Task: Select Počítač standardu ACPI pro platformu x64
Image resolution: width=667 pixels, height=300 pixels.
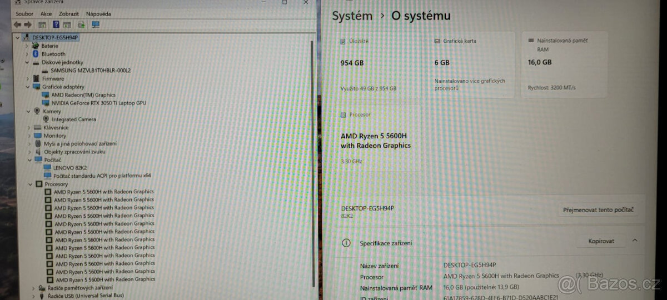Action: tap(102, 176)
